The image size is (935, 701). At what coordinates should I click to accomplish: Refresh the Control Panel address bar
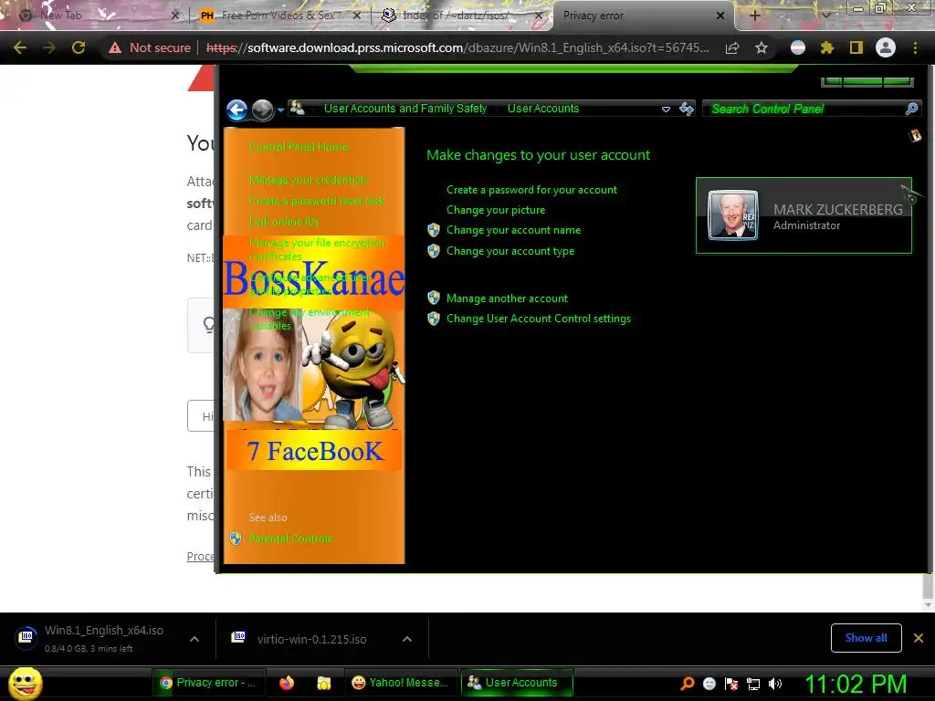coord(687,109)
